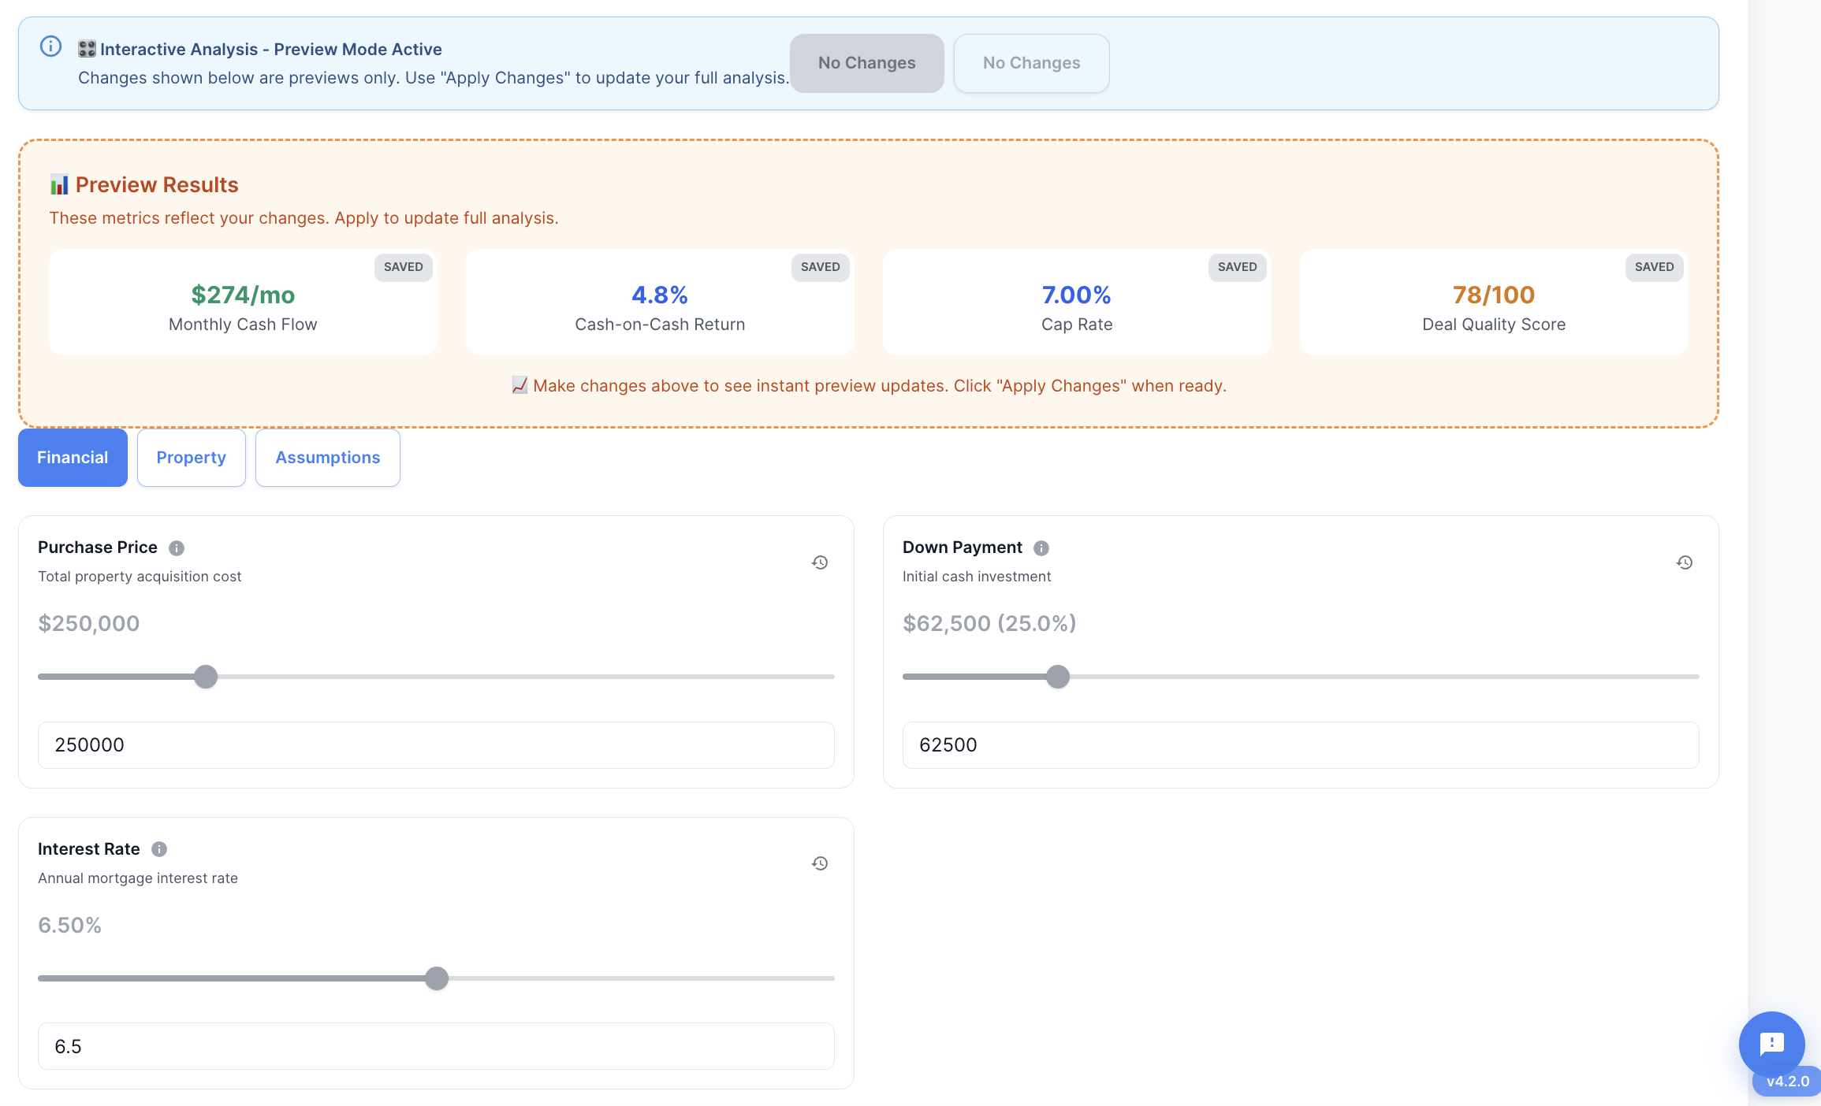This screenshot has width=1821, height=1106.
Task: Click the info icon beside Down Payment
Action: click(1041, 548)
